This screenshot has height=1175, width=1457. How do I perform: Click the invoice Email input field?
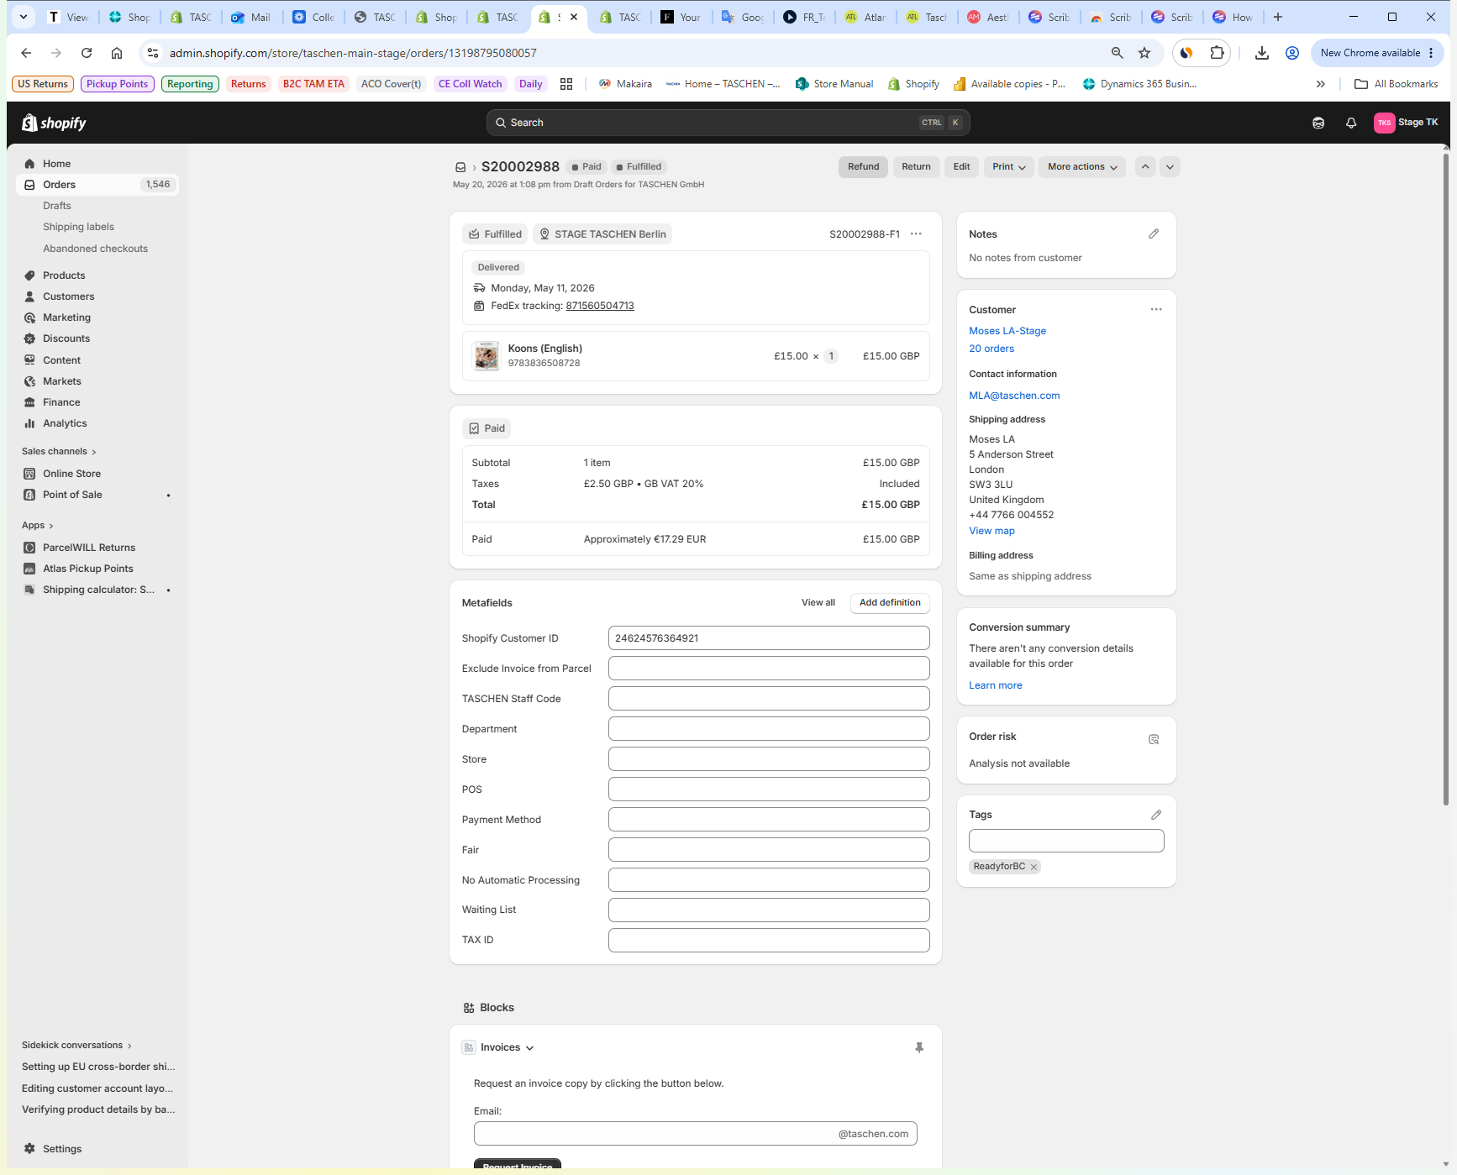[696, 1134]
